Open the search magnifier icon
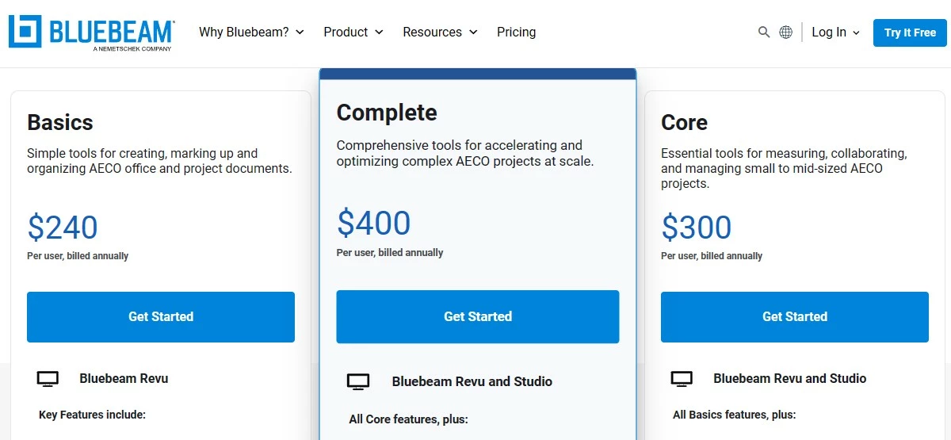 click(x=764, y=33)
